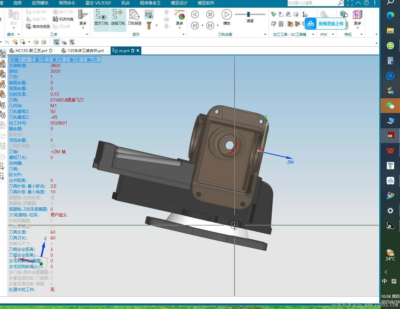Click the tool path color display 更多 icon
400x309 pixels.
180,18
